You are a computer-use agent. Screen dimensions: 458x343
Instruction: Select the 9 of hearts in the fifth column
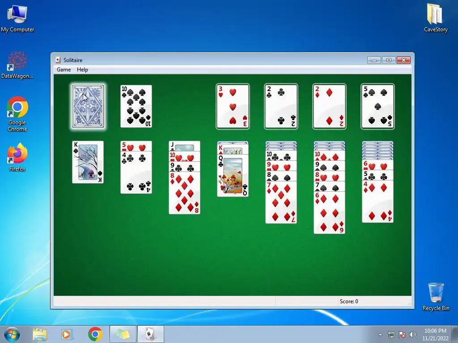point(281,166)
